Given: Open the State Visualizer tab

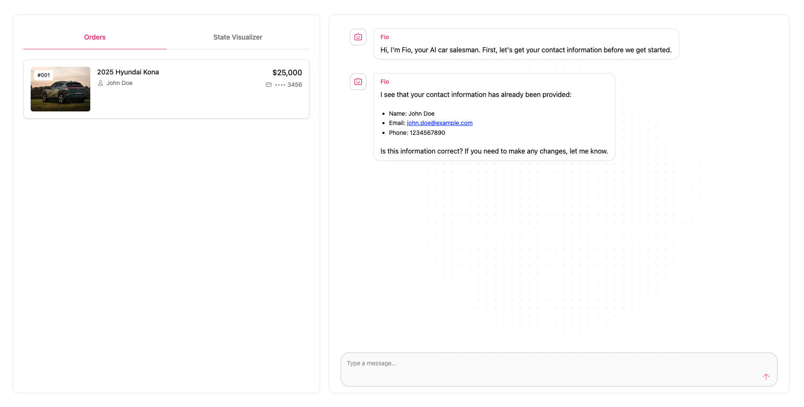Looking at the screenshot, I should click(238, 37).
